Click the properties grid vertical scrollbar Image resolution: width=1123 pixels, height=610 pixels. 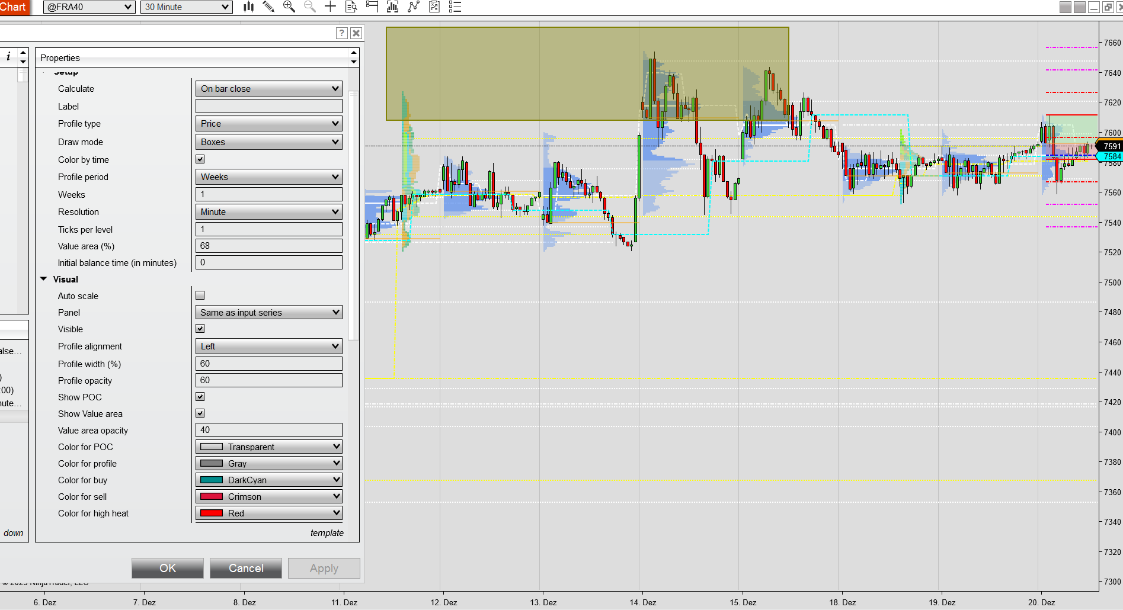[353, 216]
